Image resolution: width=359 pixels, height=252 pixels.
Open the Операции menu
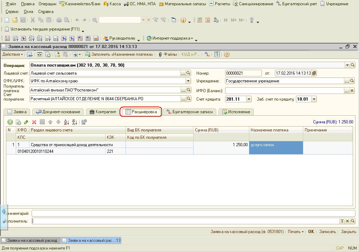coord(47,4)
